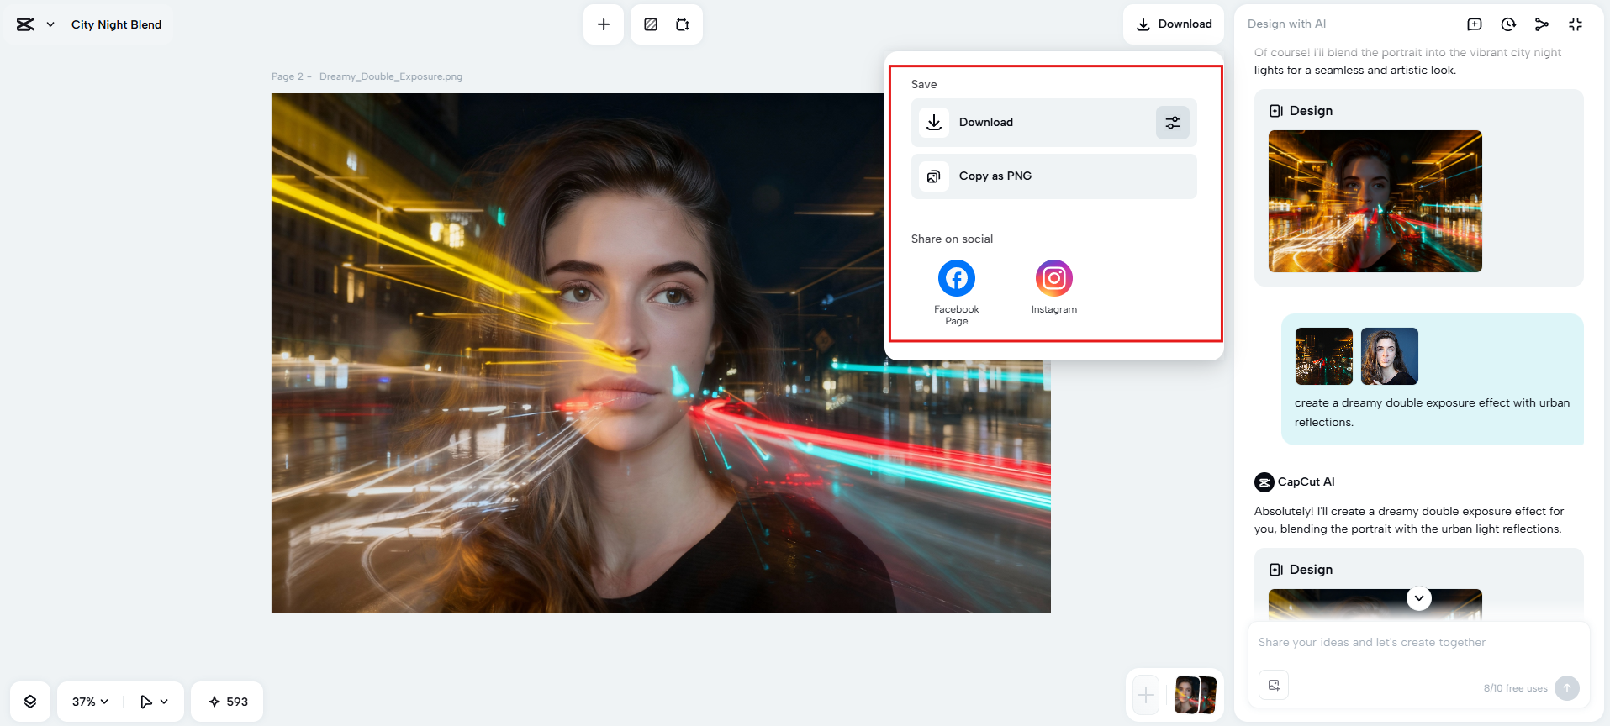Click the plus button in the top toolbar
The image size is (1610, 726).
point(603,24)
